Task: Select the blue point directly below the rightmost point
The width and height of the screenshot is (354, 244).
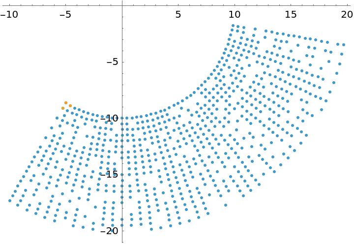Action: [x=342, y=54]
